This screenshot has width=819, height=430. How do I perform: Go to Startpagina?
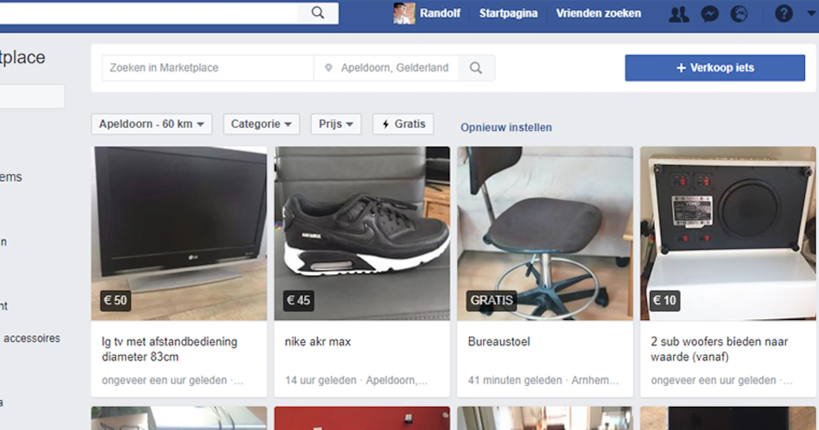click(x=508, y=14)
